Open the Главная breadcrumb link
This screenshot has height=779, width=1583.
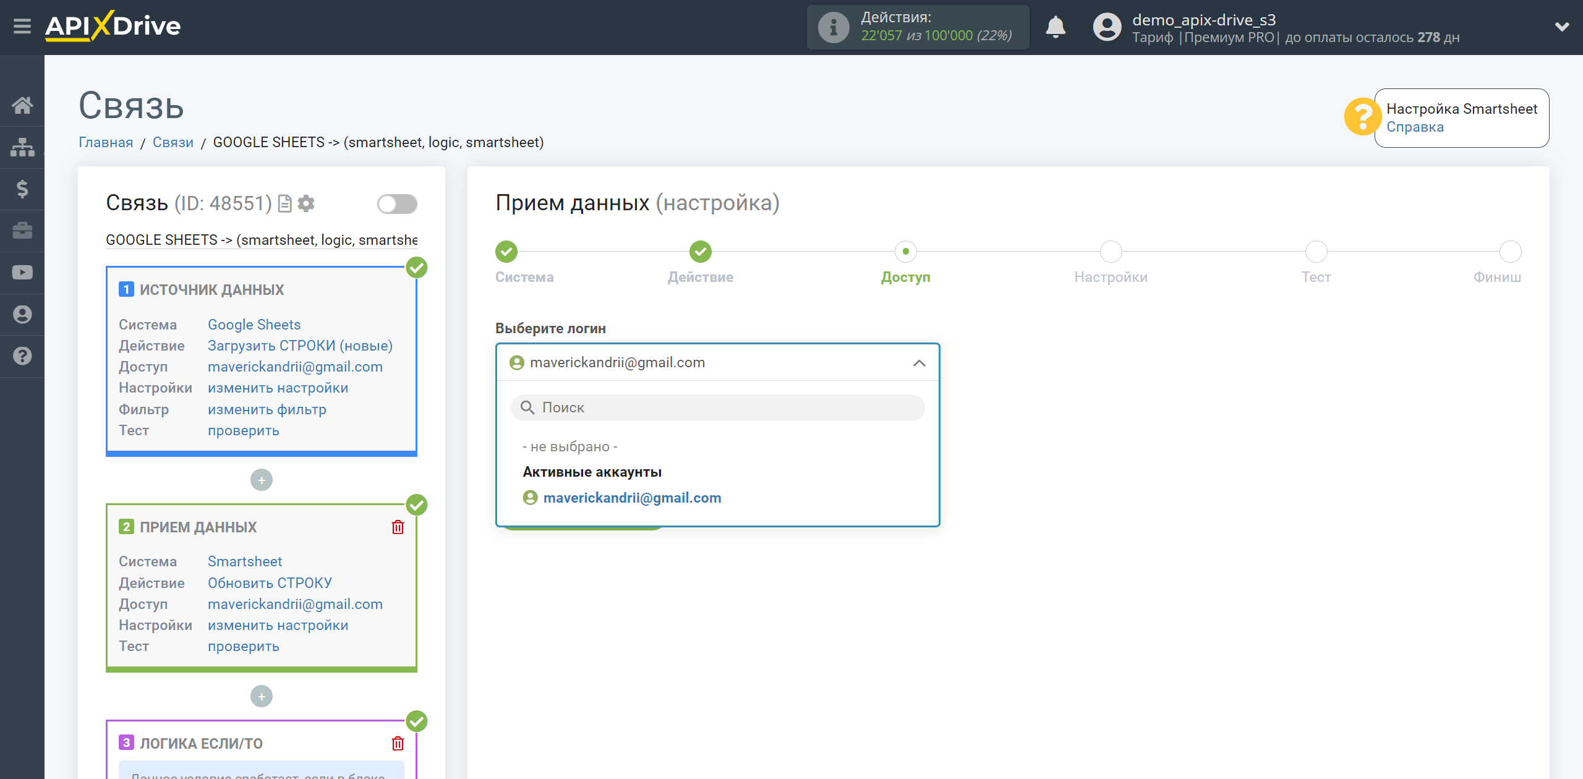click(x=106, y=142)
